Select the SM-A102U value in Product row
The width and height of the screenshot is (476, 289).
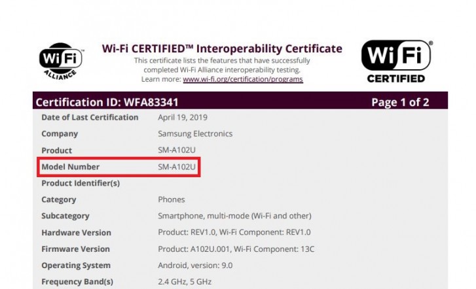click(176, 150)
